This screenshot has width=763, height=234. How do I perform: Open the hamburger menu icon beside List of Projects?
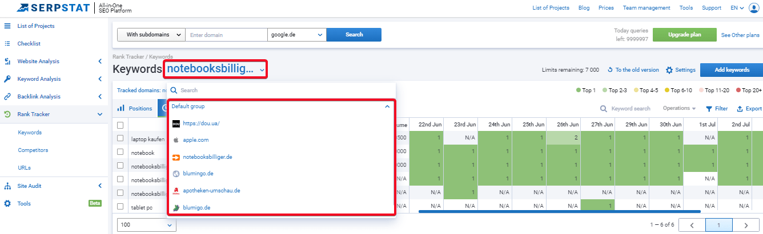(x=7, y=26)
